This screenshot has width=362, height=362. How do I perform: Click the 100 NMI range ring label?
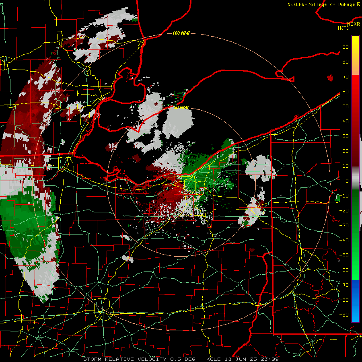click(181, 33)
